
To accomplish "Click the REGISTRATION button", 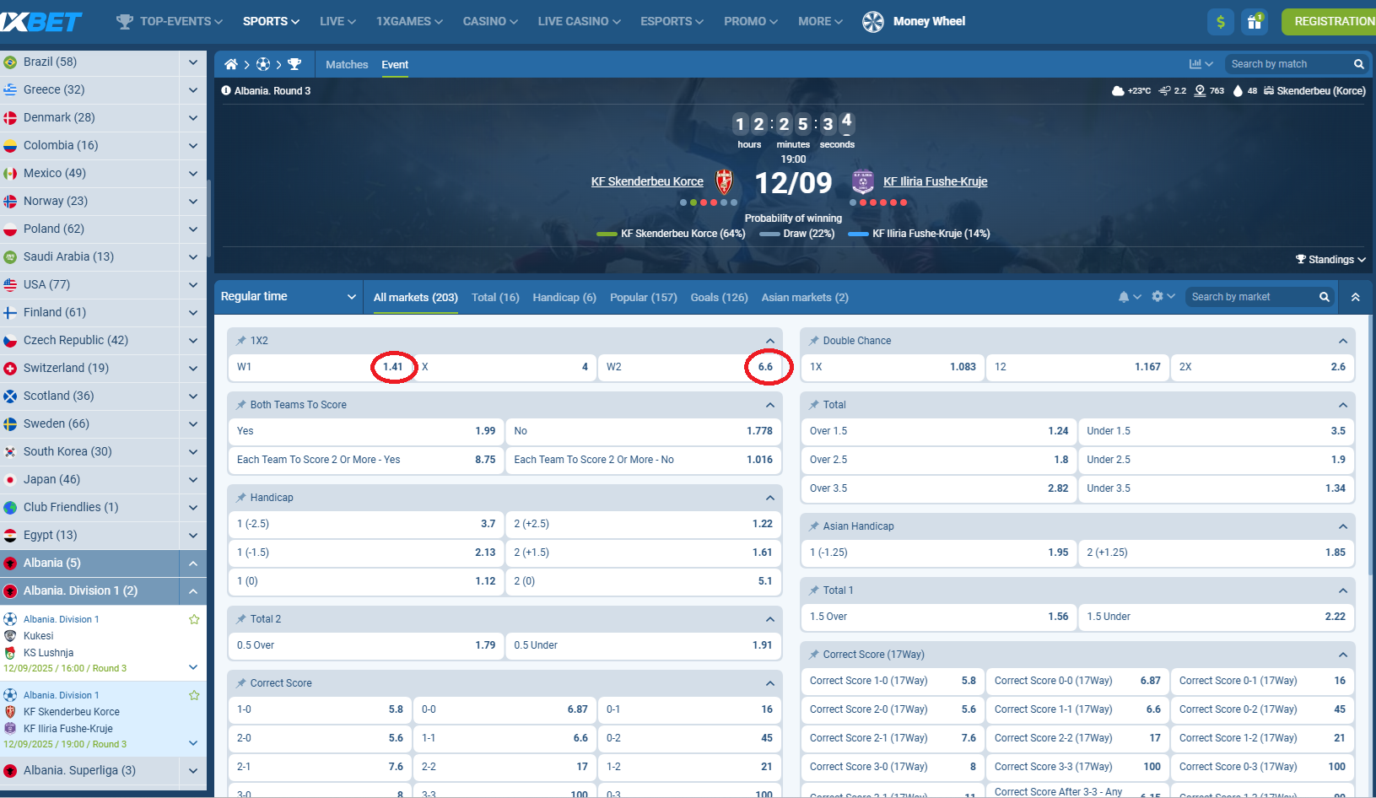I will point(1330,21).
